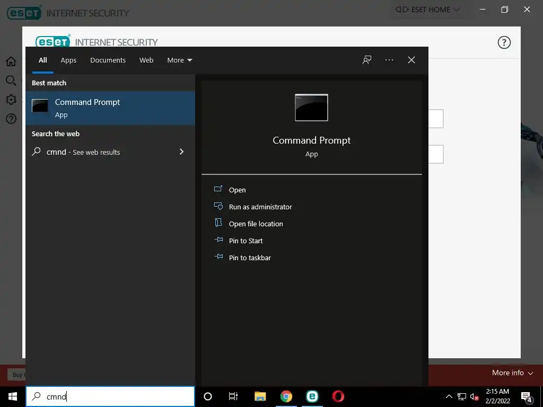Select Command Prompt best match result

[x=110, y=108]
